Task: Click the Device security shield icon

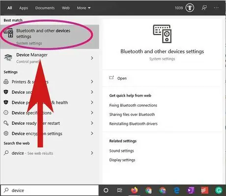Action: pos(6,92)
